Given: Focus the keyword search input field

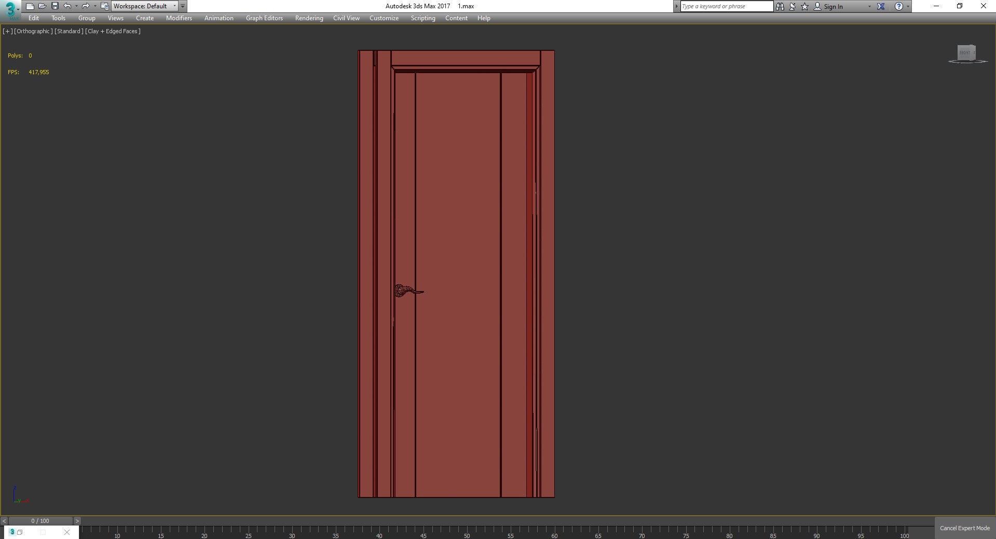Looking at the screenshot, I should [727, 6].
